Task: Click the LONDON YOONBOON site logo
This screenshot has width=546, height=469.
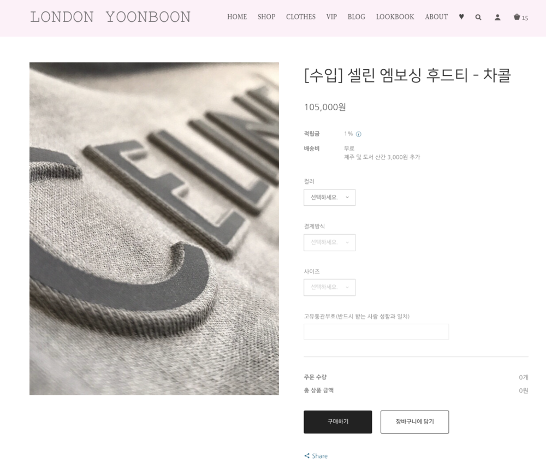Action: pyautogui.click(x=110, y=17)
